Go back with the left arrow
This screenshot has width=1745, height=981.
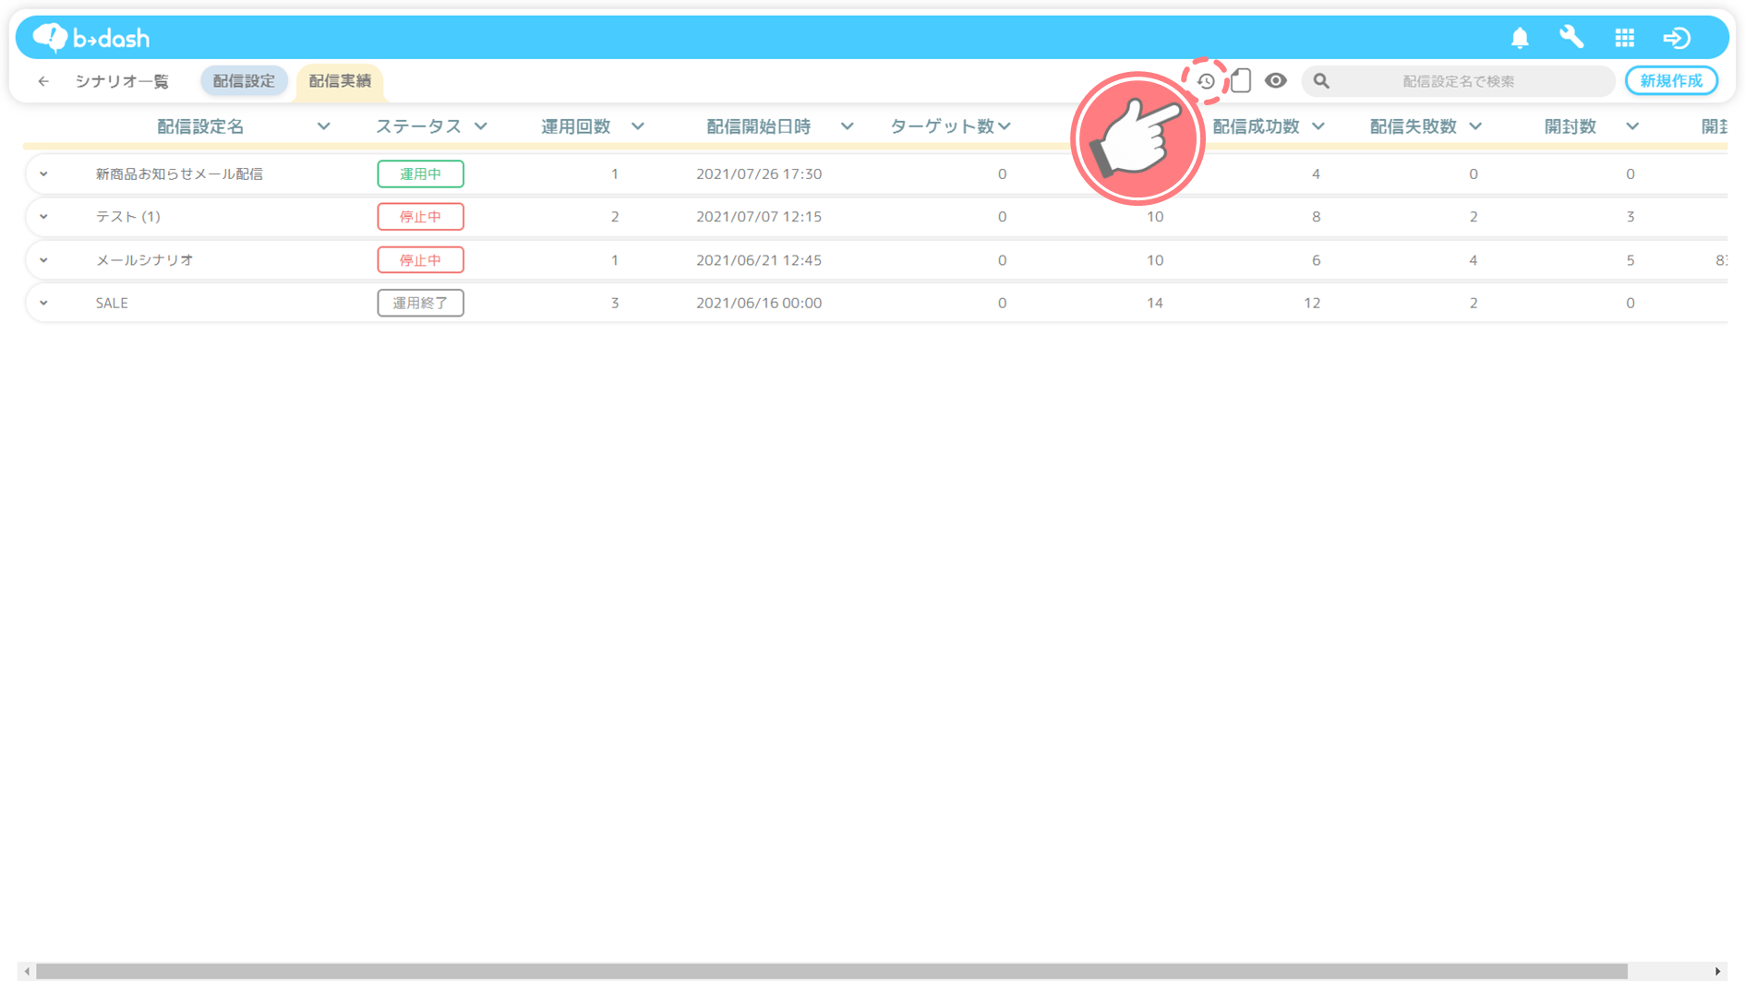(43, 81)
